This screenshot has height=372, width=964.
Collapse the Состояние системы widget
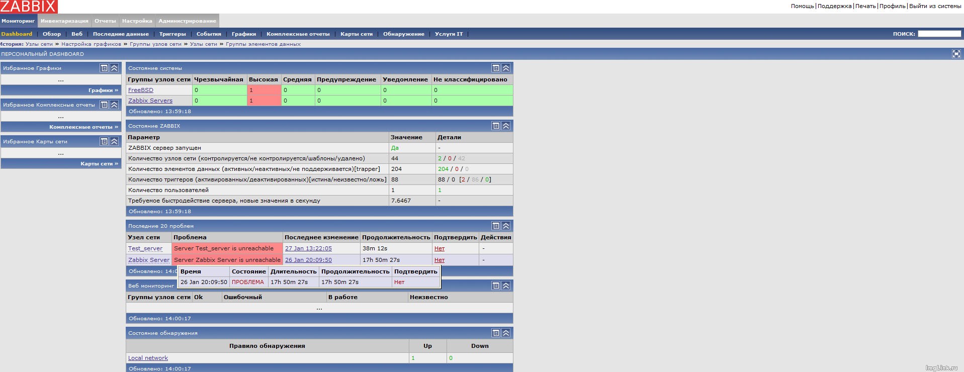(x=506, y=68)
